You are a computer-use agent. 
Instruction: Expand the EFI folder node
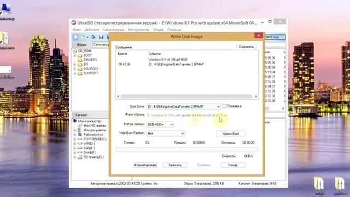pos(75,65)
